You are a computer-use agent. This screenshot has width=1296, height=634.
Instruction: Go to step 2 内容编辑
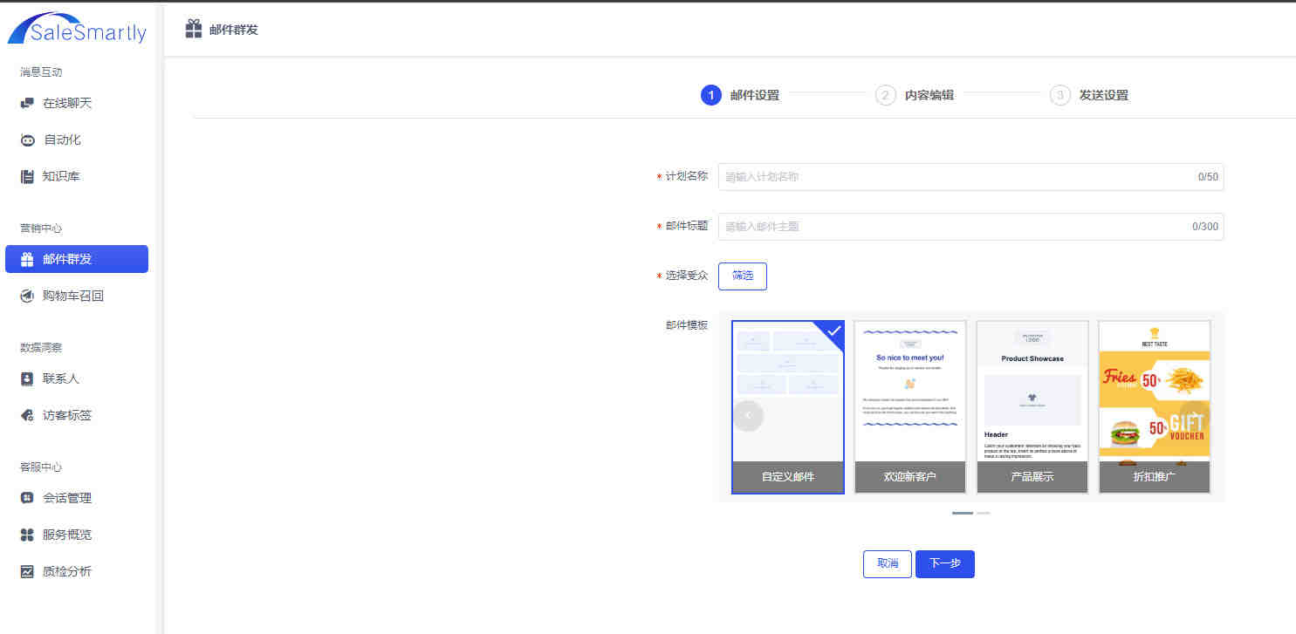[x=915, y=95]
